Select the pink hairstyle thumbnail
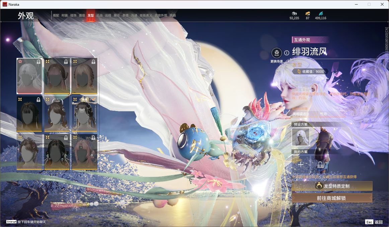The width and height of the screenshot is (389, 227). (x=84, y=152)
